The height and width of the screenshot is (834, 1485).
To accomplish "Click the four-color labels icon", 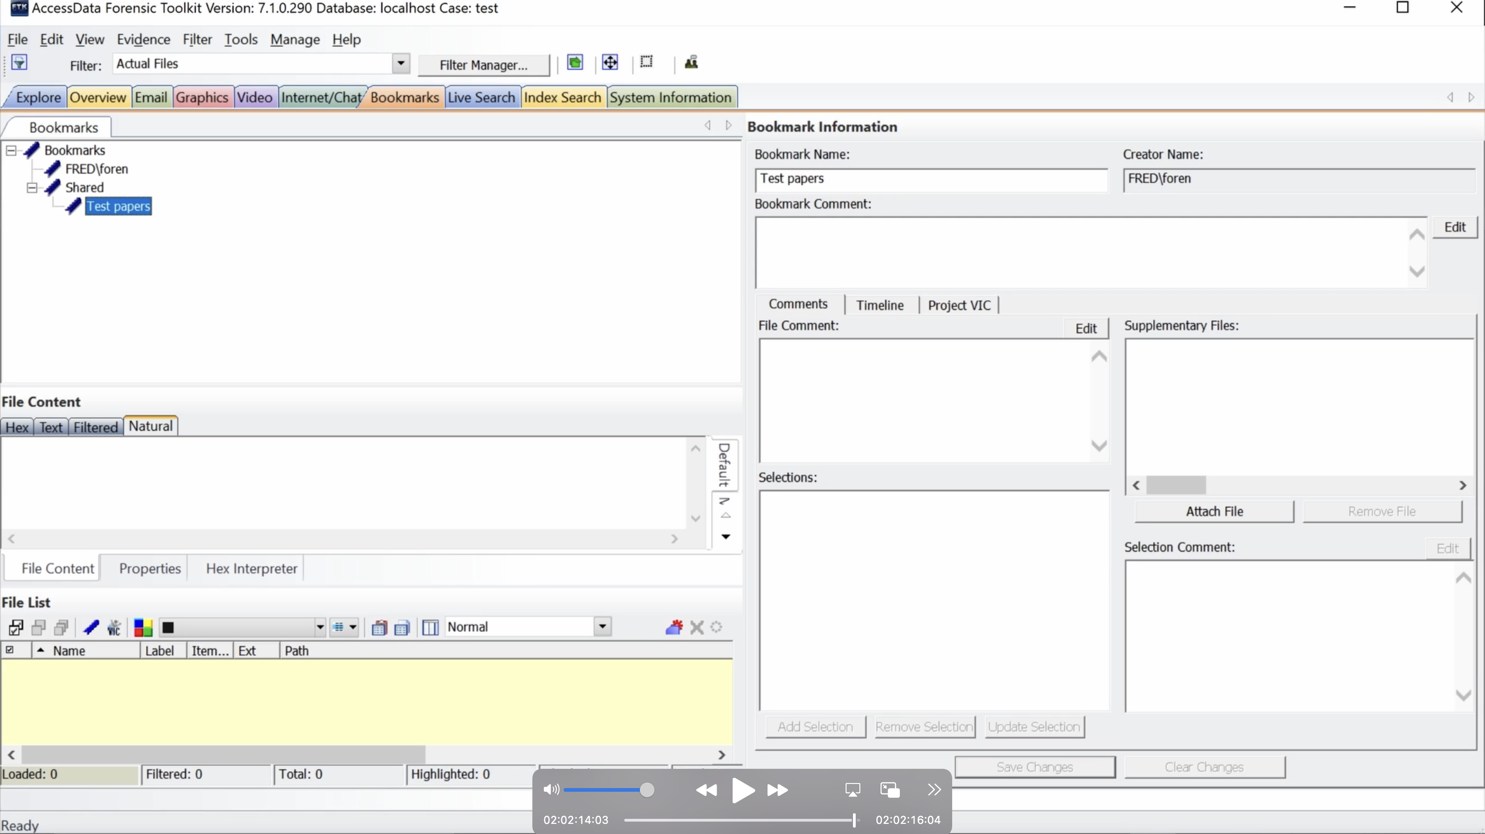I will pyautogui.click(x=143, y=627).
